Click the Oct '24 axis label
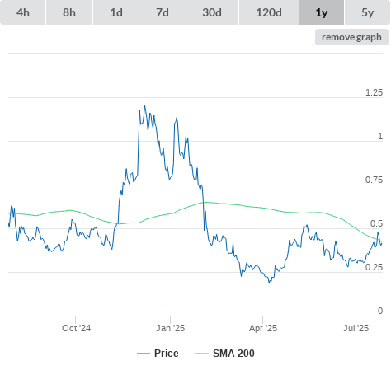391x375 pixels. [x=76, y=328]
